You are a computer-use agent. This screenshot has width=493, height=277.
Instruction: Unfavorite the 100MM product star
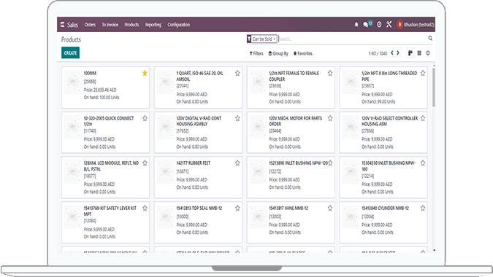(145, 73)
